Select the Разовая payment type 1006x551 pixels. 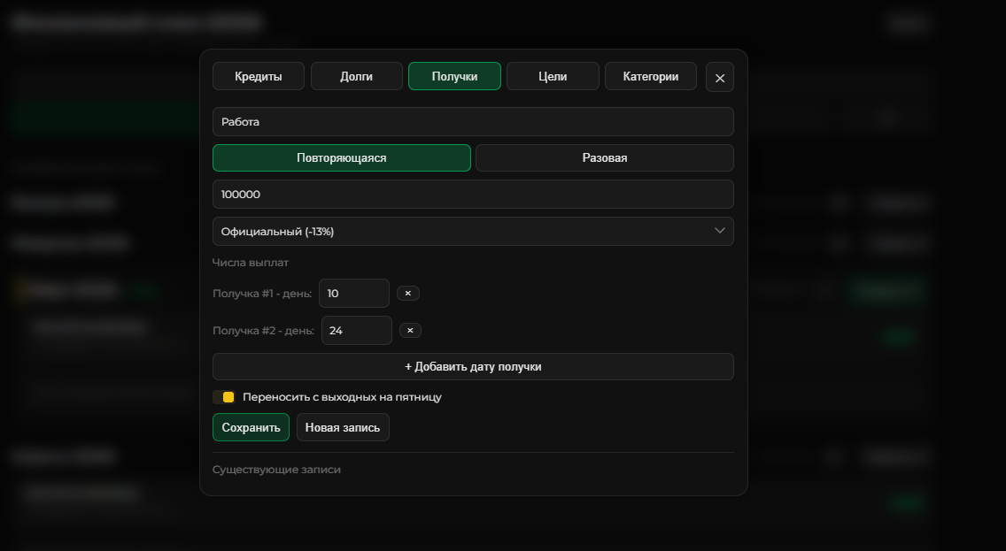tap(604, 158)
